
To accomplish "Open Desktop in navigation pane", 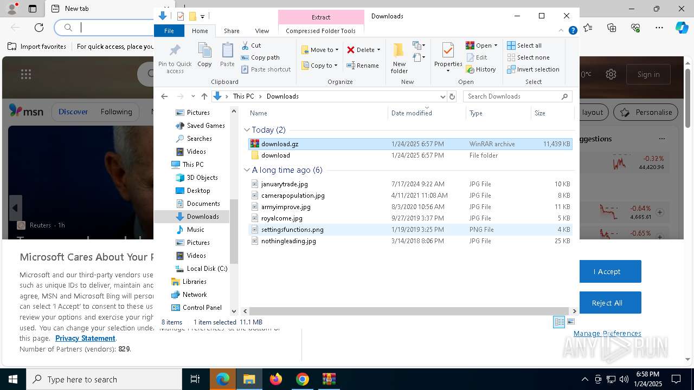I will coord(193,191).
